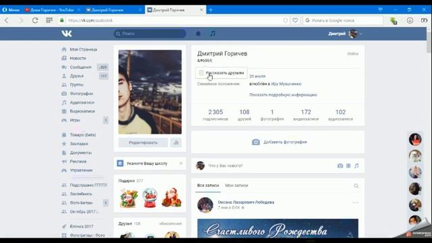This screenshot has width=432, height=243.
Task: Open the Ёлочка 2017 sidebar item
Action: pos(82,226)
